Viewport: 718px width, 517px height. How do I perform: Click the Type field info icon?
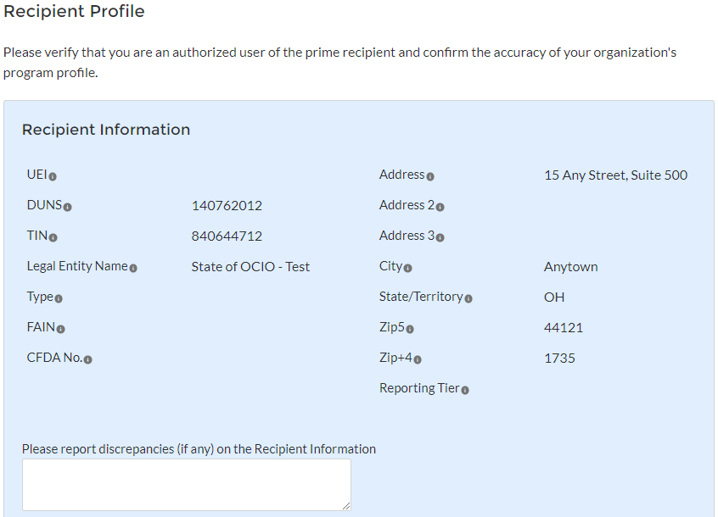59,298
